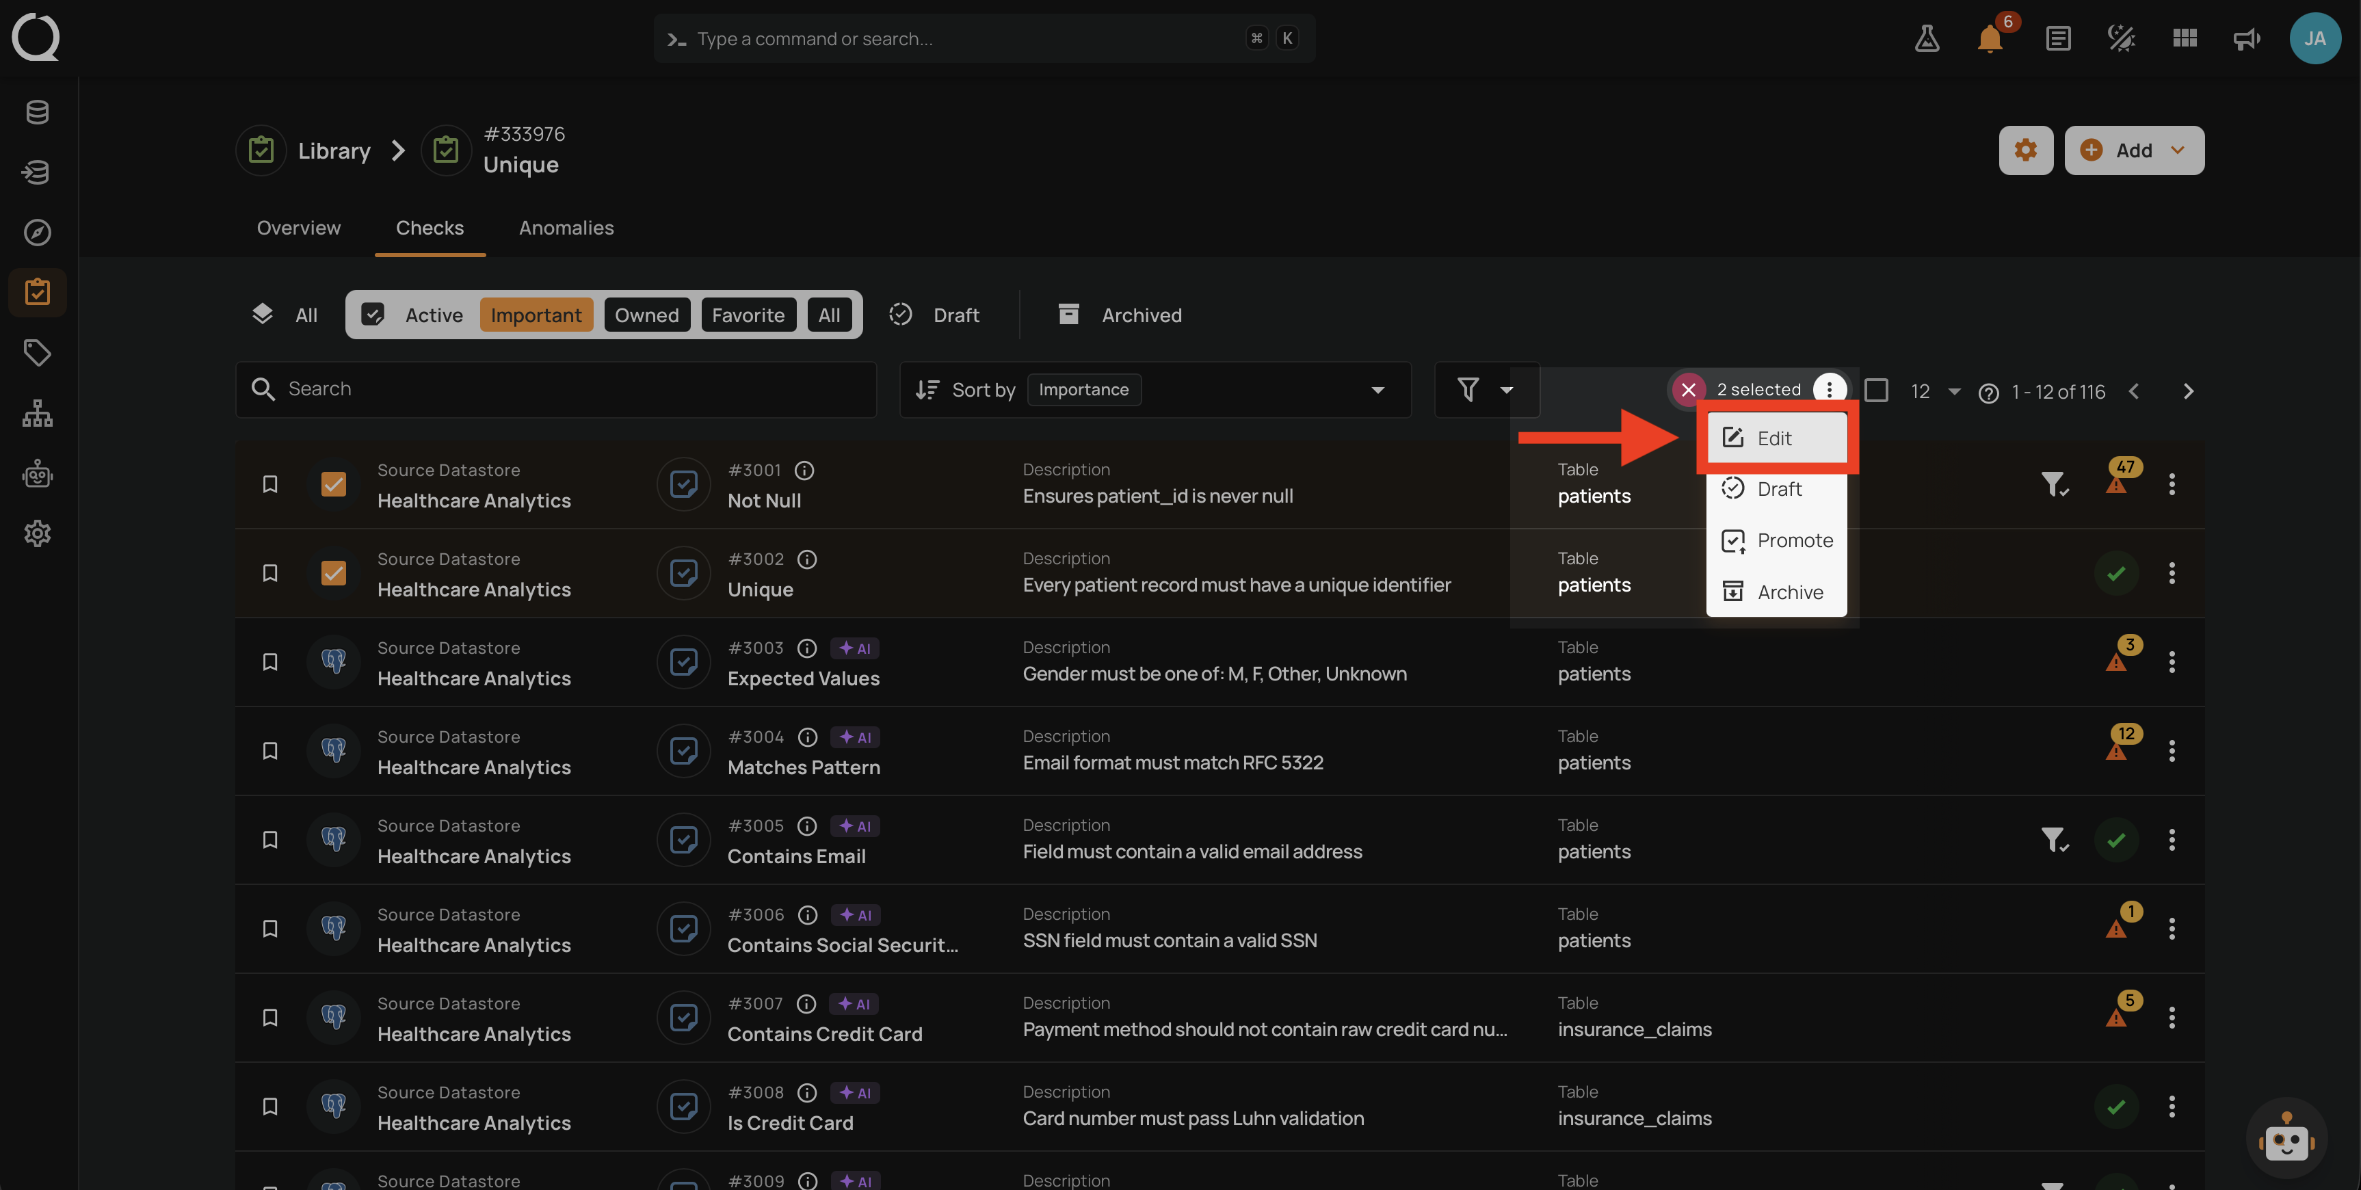Viewport: 2361px width, 1190px height.
Task: Open the enrichment datastores icon in sidebar
Action: pyautogui.click(x=37, y=172)
